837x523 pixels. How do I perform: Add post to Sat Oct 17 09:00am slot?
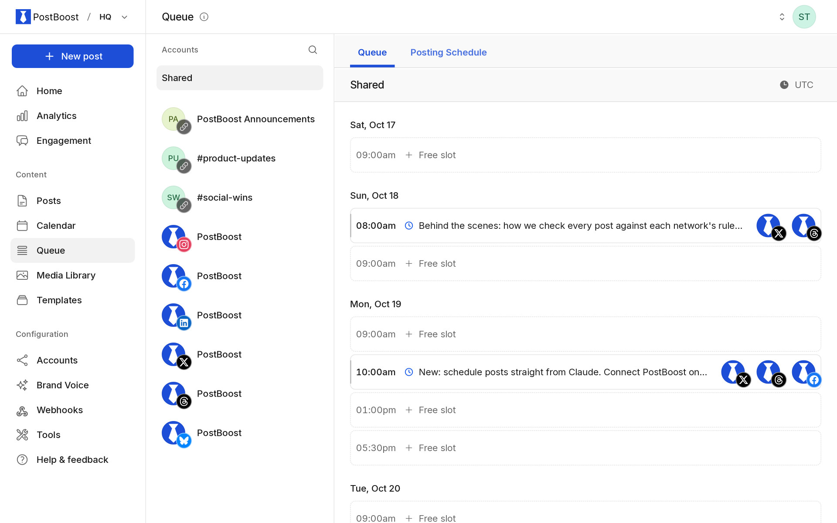[x=585, y=155]
